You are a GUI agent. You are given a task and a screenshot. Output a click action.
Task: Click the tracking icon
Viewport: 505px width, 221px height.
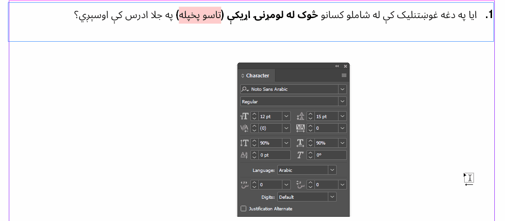[300, 128]
